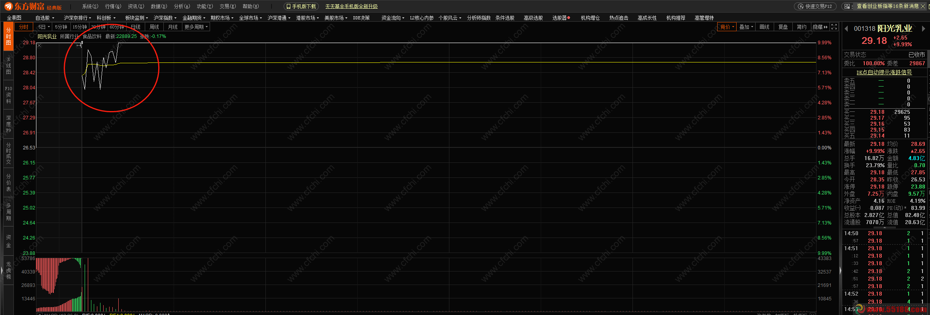Switch to 15分钟 period

pos(80,27)
